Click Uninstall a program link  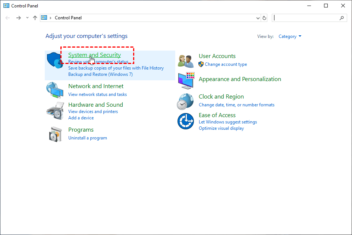(x=88, y=138)
